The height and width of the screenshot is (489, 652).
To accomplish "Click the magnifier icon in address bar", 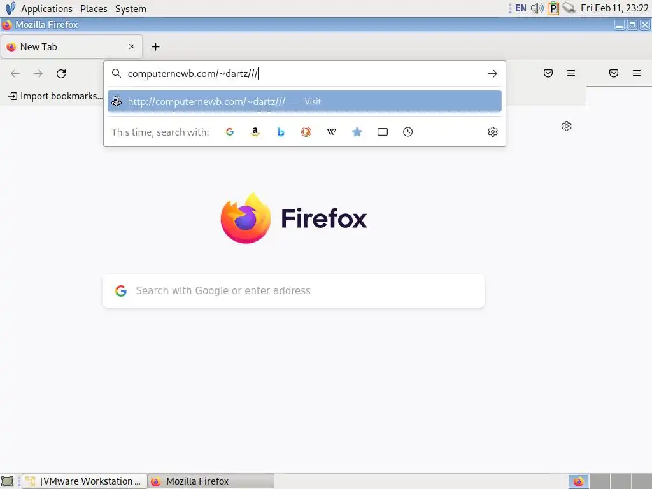I will tap(117, 74).
